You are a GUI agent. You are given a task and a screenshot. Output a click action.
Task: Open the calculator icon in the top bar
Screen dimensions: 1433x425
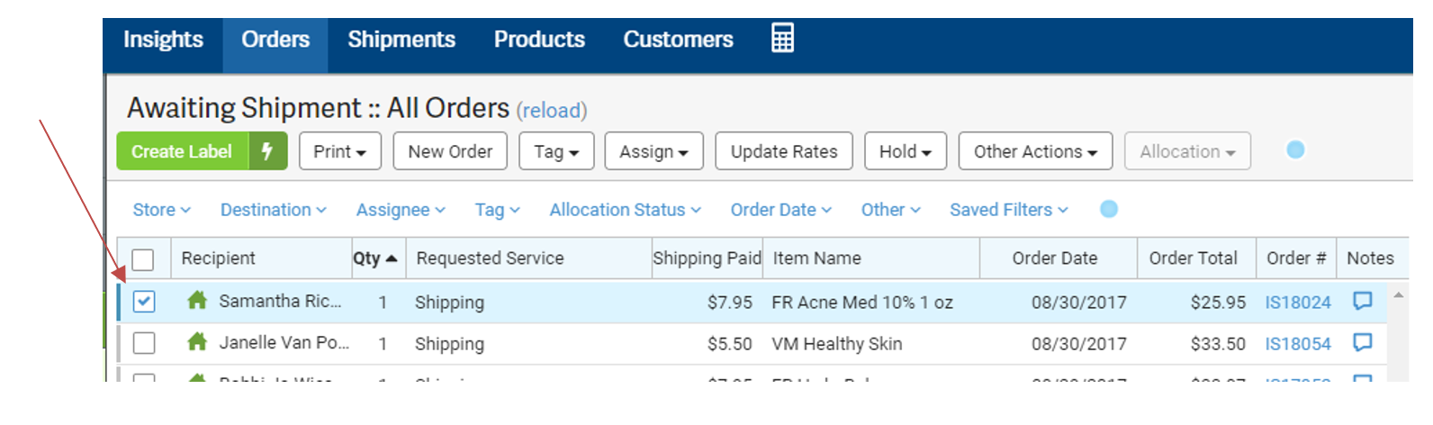[x=782, y=38]
